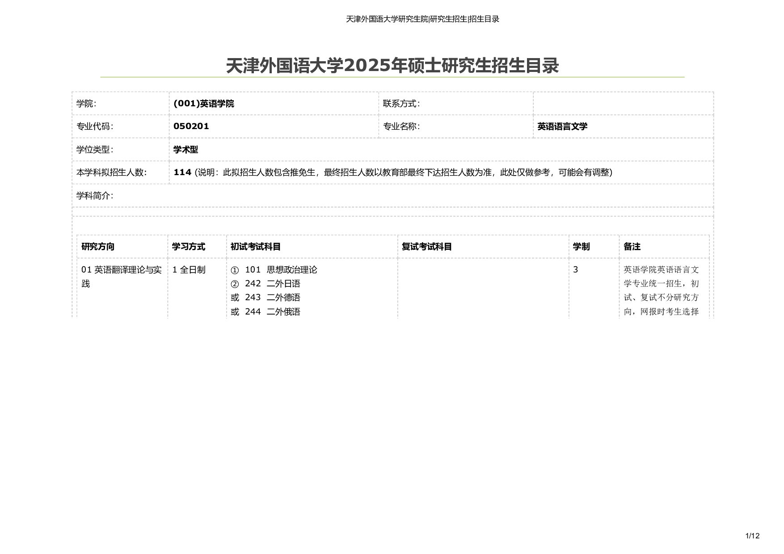Click the 备注 note starting 英语学院英语语言文
Viewport: 784px width, 554px height.
coord(661,291)
